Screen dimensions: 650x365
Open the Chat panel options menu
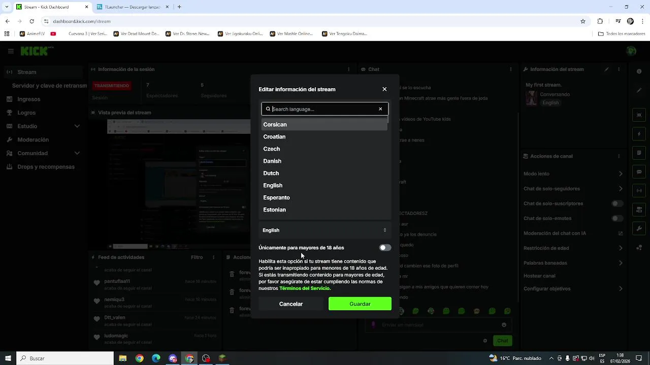(x=511, y=69)
